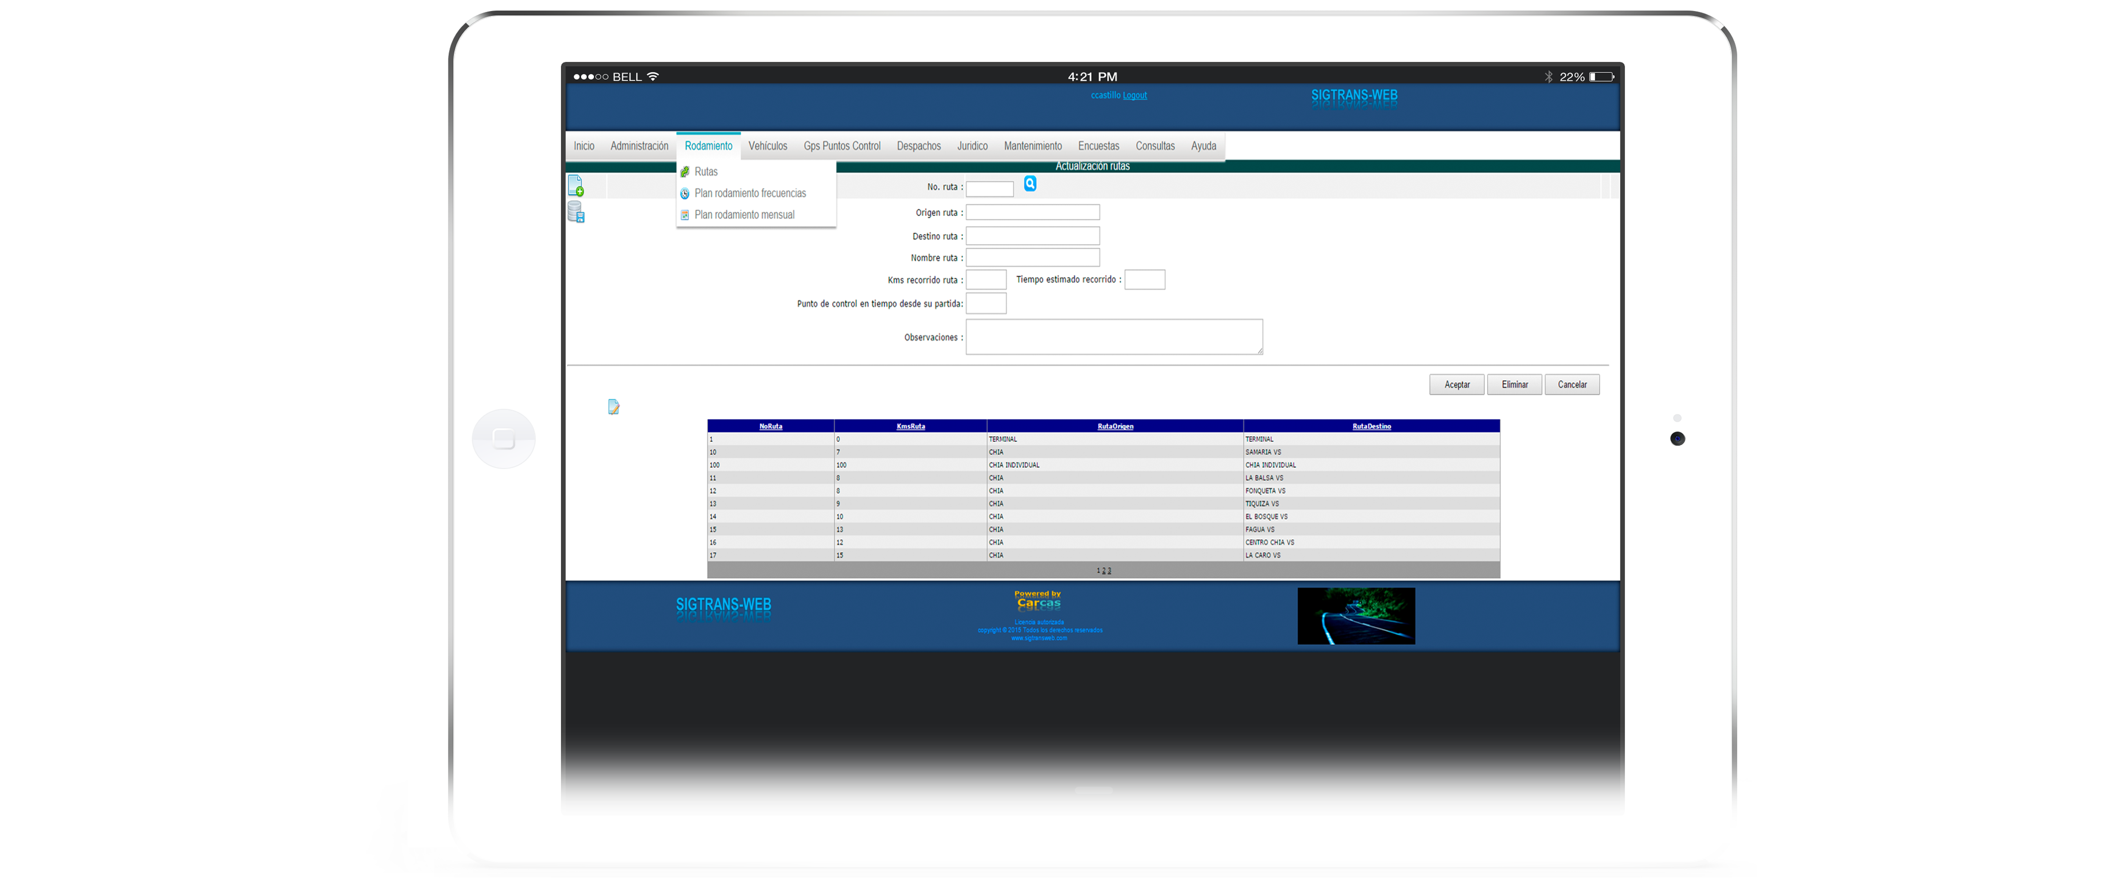Click the ccastillo username text
This screenshot has width=2122, height=888.
[x=1105, y=96]
